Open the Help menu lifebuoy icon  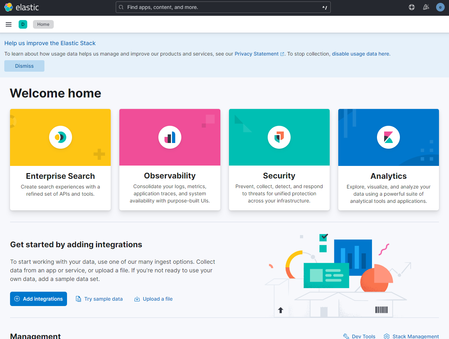click(412, 7)
